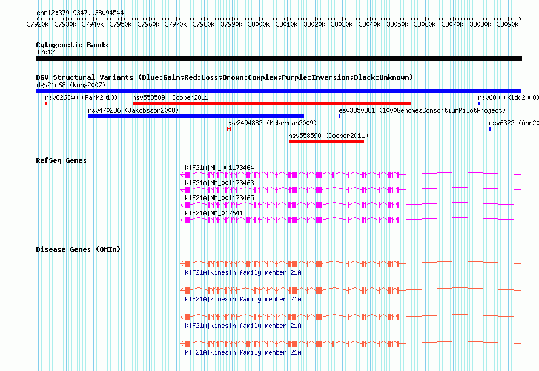Select the thin blue nsv680 variant line

pyautogui.click(x=500, y=103)
